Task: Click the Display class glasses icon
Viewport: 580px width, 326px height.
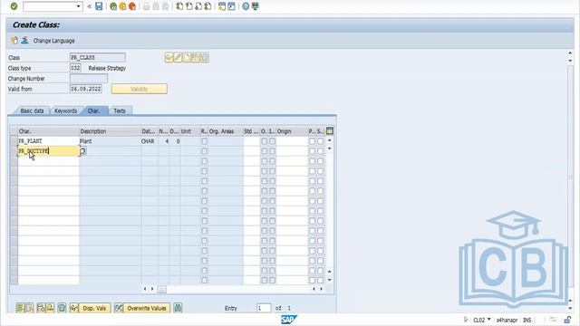Action: (169, 57)
